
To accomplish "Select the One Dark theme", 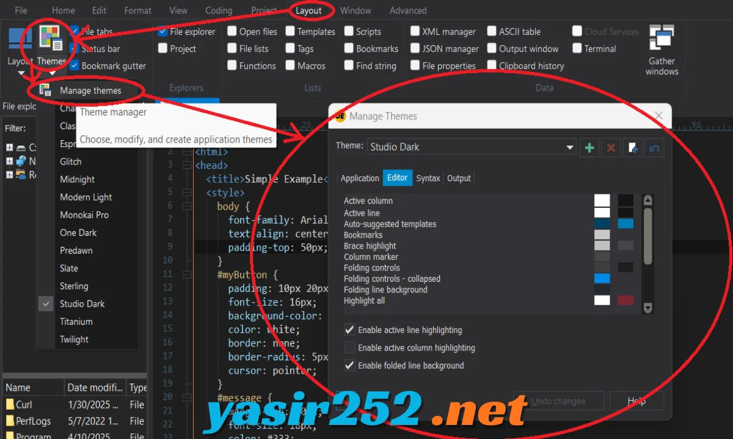I will (78, 232).
